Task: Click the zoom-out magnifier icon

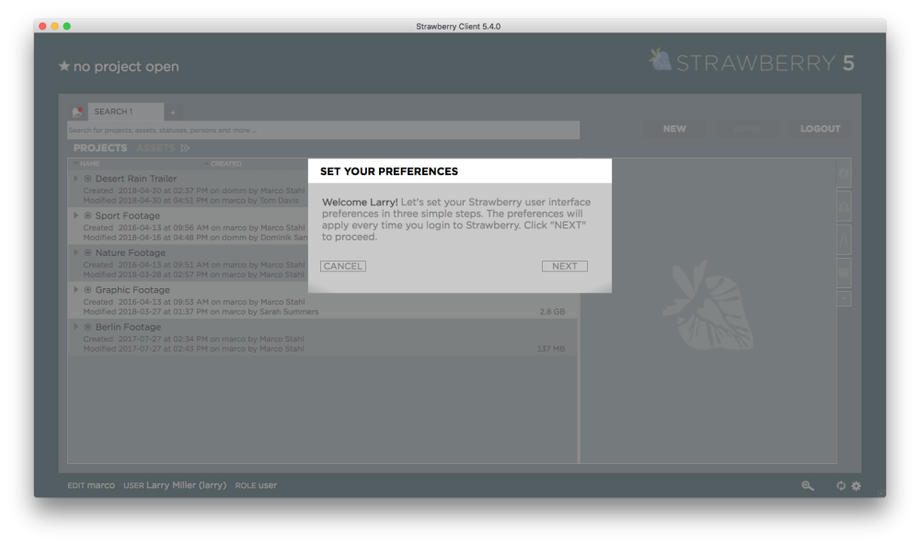Action: [x=808, y=485]
